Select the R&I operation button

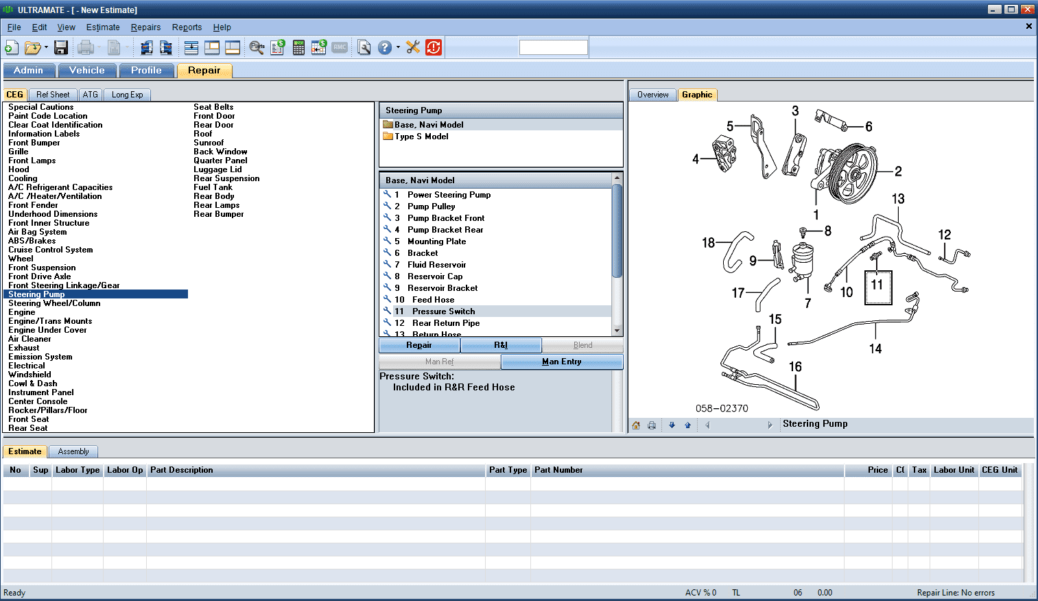click(500, 345)
